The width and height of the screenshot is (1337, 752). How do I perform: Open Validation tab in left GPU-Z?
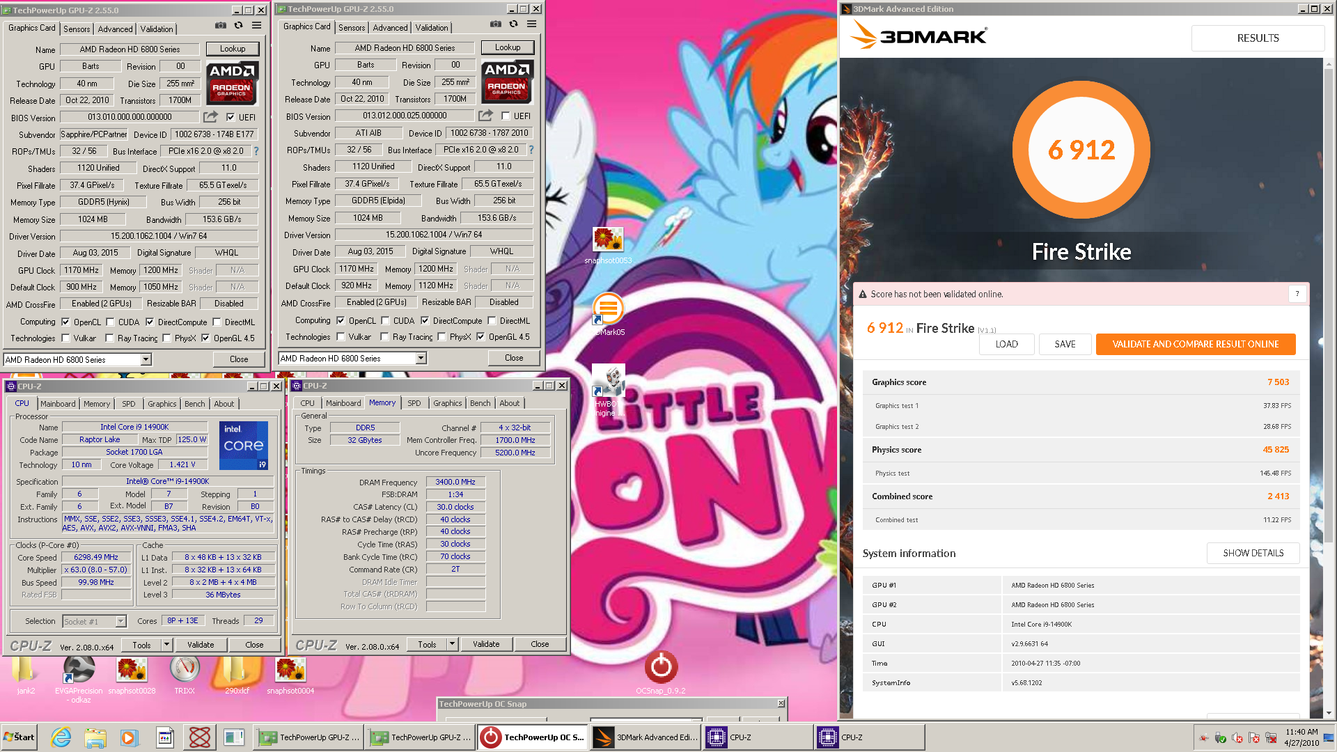tap(157, 29)
